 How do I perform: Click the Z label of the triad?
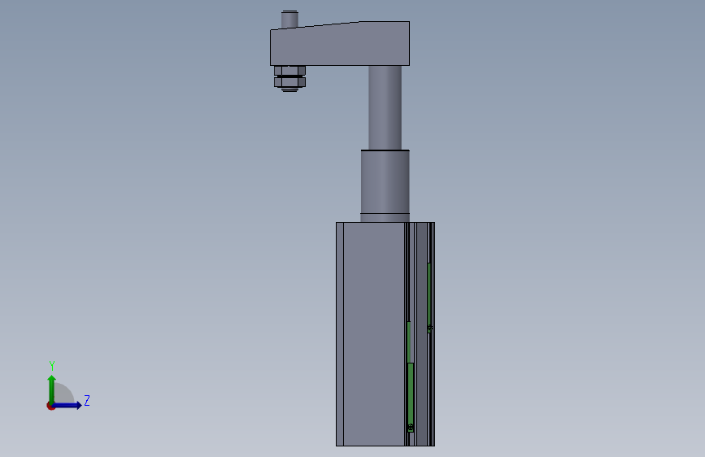click(87, 400)
